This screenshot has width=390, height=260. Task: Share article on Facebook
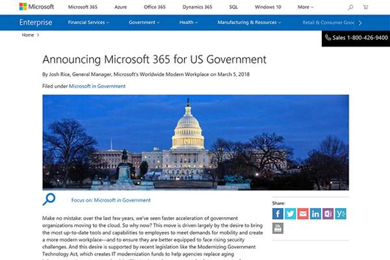[278, 214]
